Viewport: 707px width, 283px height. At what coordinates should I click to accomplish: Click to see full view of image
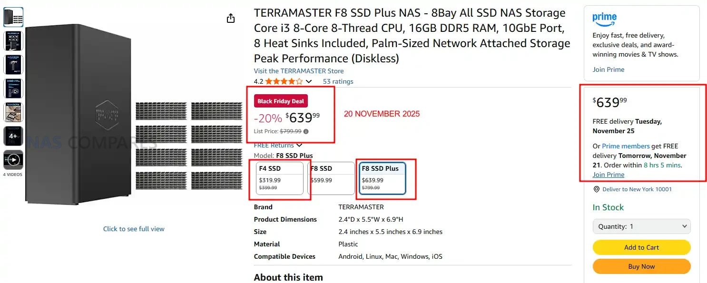(134, 229)
